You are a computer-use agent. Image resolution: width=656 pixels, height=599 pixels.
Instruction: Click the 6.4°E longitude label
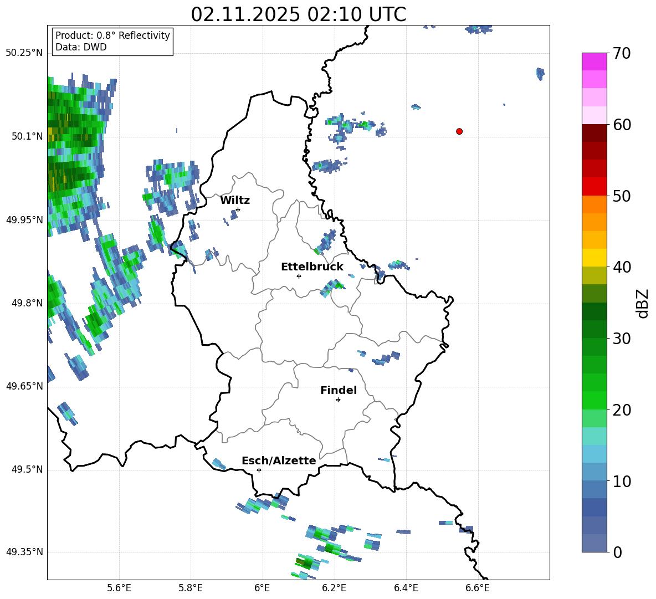[x=406, y=588]
